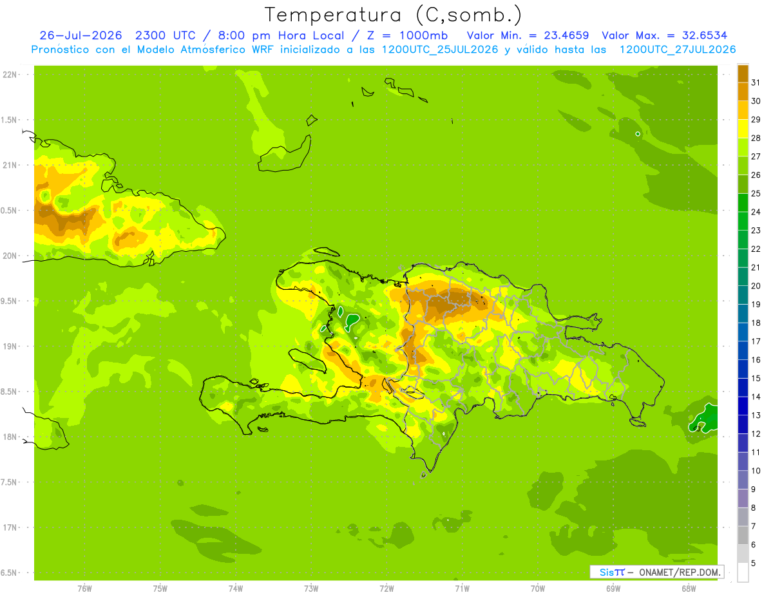Click the "72W" longitude label
Screen dimensions: 773x597
point(386,589)
